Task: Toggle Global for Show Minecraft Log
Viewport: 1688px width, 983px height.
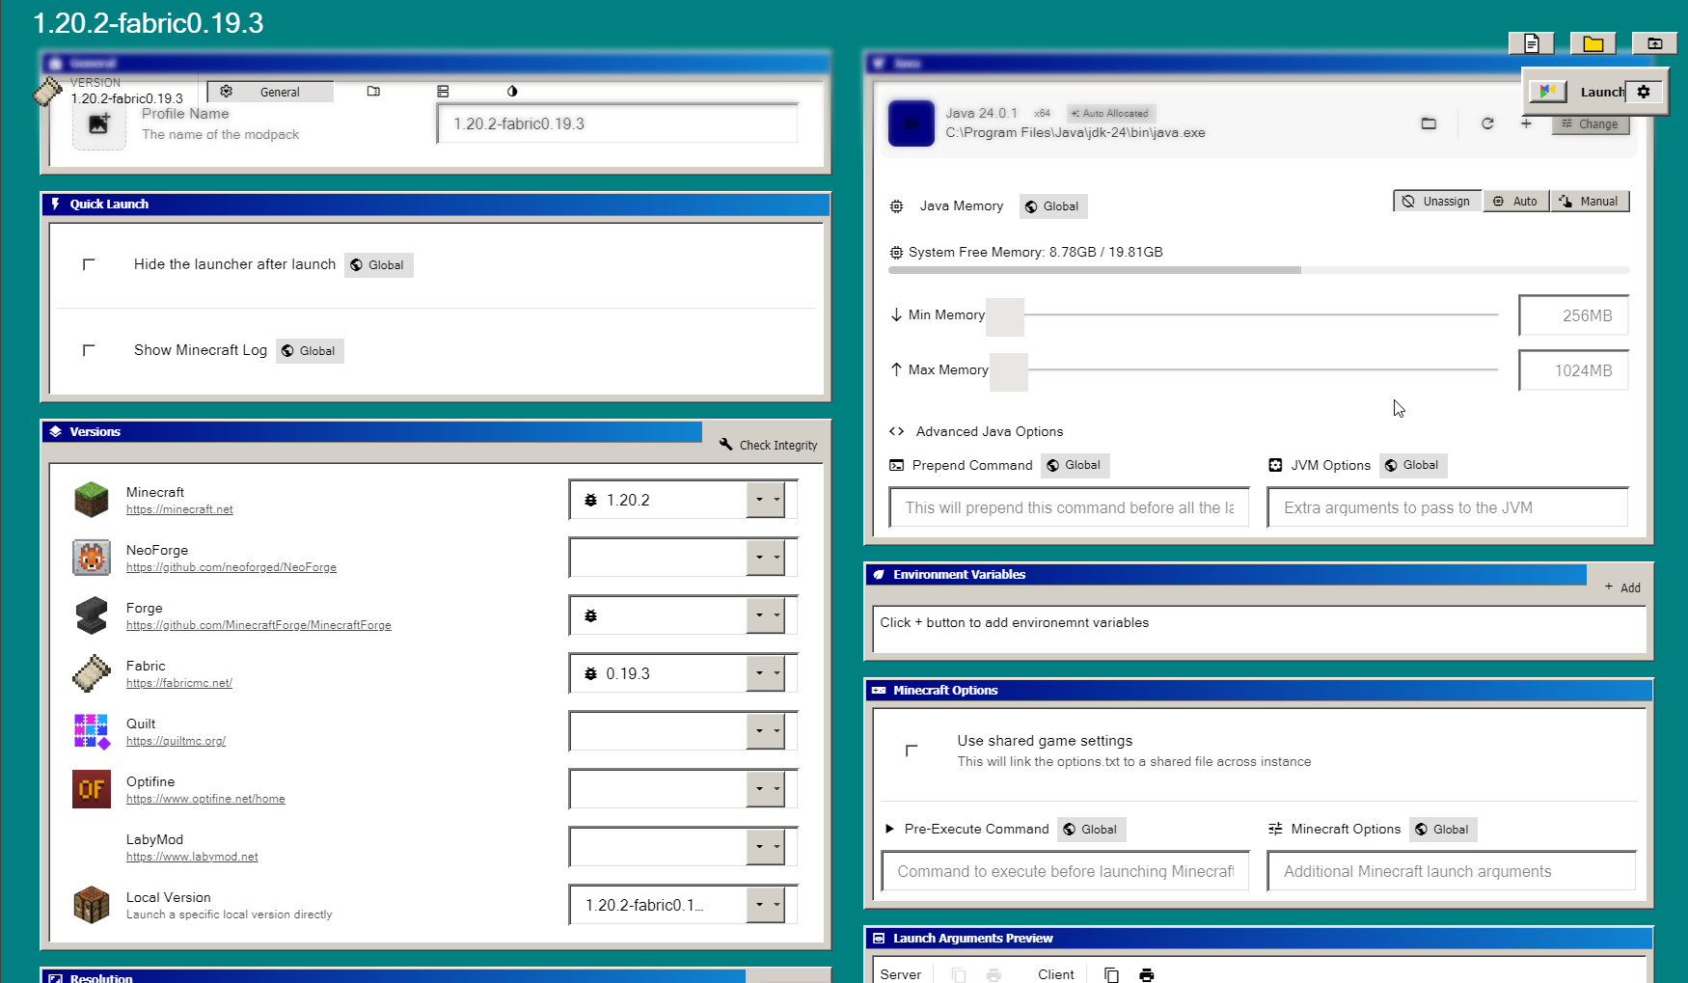Action: tap(310, 351)
